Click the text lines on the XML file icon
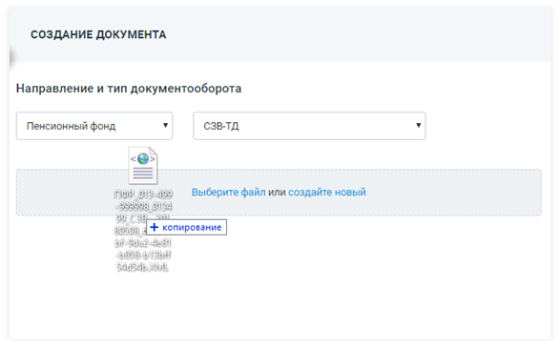The width and height of the screenshot is (560, 347). pos(143,173)
